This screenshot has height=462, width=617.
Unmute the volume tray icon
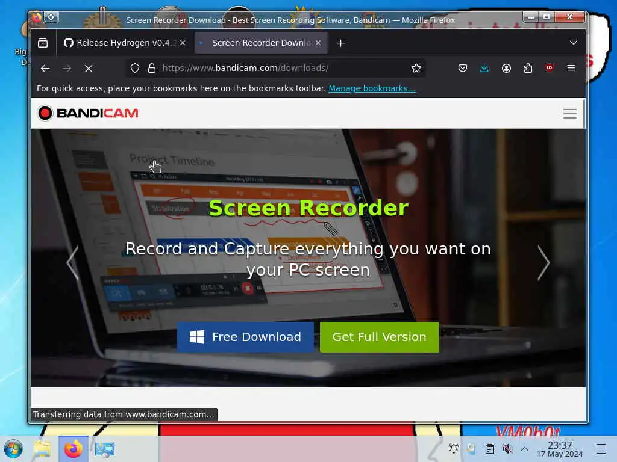507,448
